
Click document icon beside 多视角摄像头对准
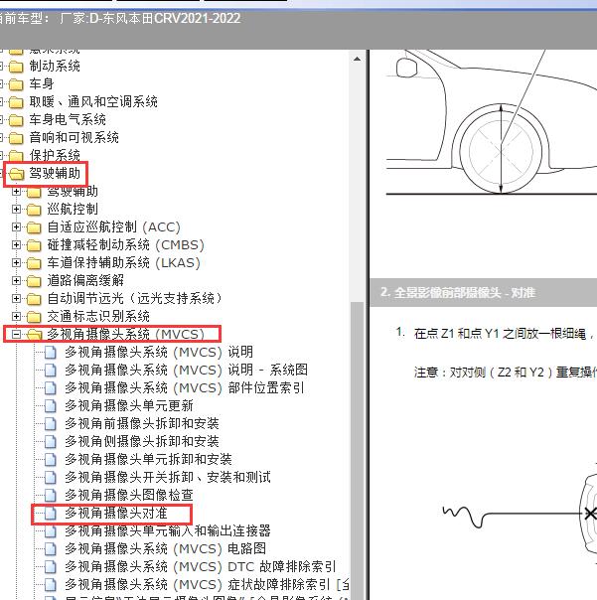click(51, 514)
